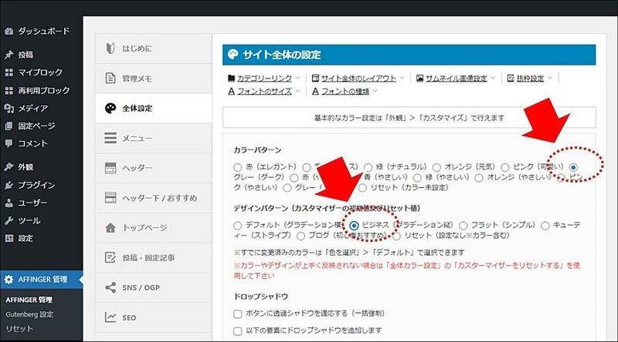Expand the 抜粋設定 dropdown arrow
This screenshot has width=618, height=342.
(550, 79)
